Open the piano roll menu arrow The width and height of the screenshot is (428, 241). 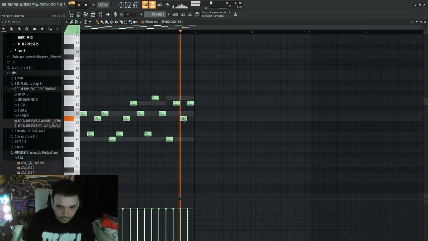click(67, 22)
